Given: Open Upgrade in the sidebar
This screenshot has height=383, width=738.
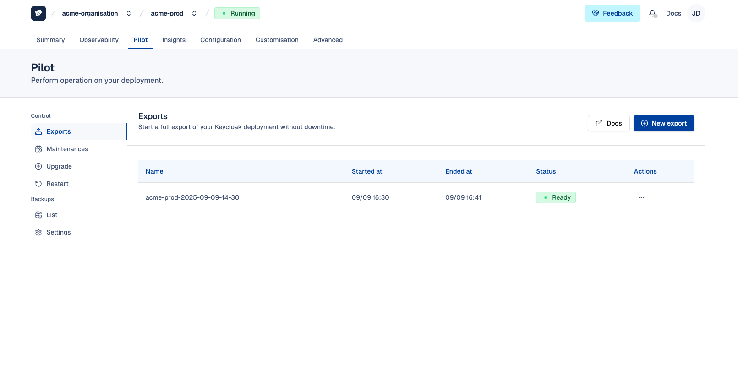Looking at the screenshot, I should 79,166.
